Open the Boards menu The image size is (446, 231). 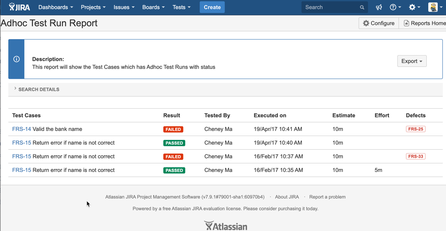(x=153, y=7)
